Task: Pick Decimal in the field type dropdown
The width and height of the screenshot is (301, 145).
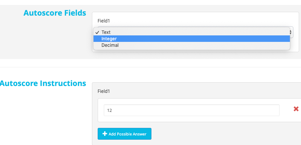Action: (x=192, y=45)
